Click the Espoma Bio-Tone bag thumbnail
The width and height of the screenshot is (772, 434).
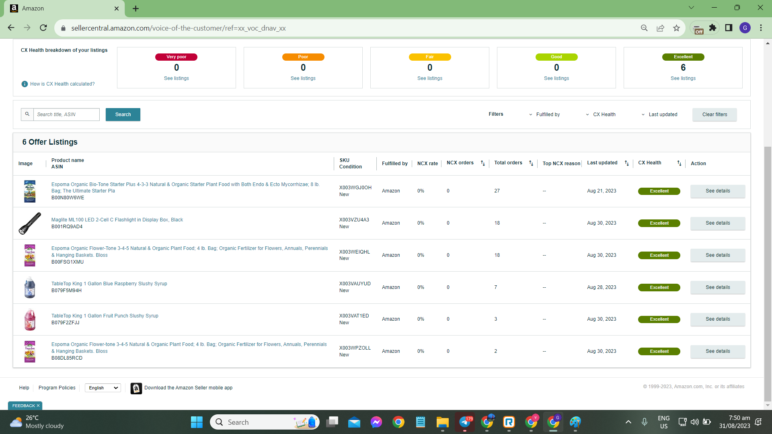pyautogui.click(x=30, y=191)
